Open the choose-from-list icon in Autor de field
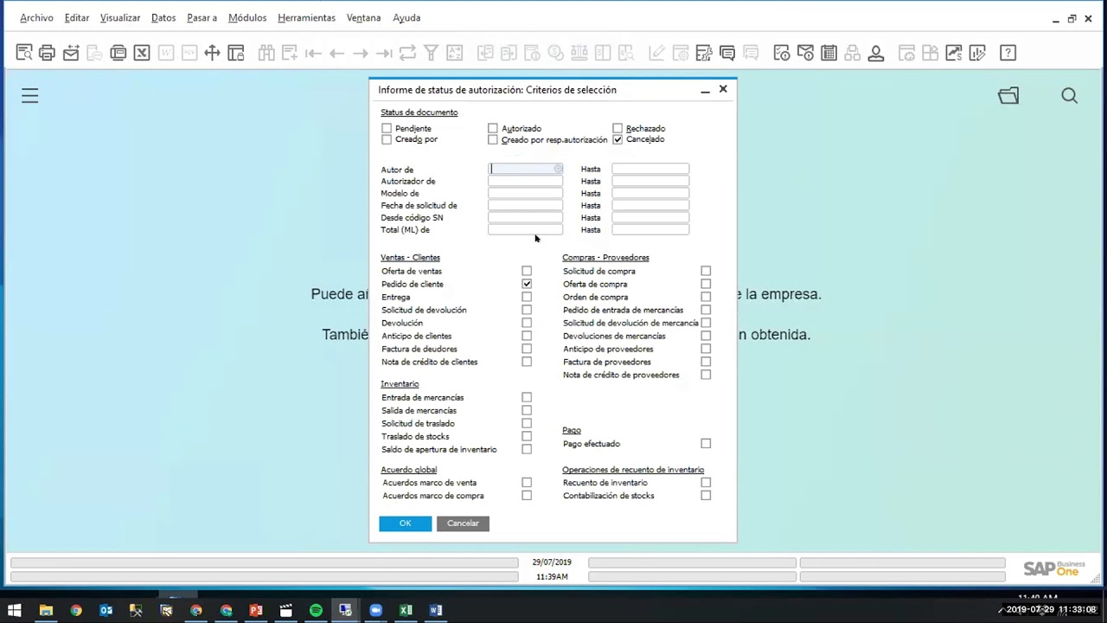The image size is (1107, 623). [558, 169]
